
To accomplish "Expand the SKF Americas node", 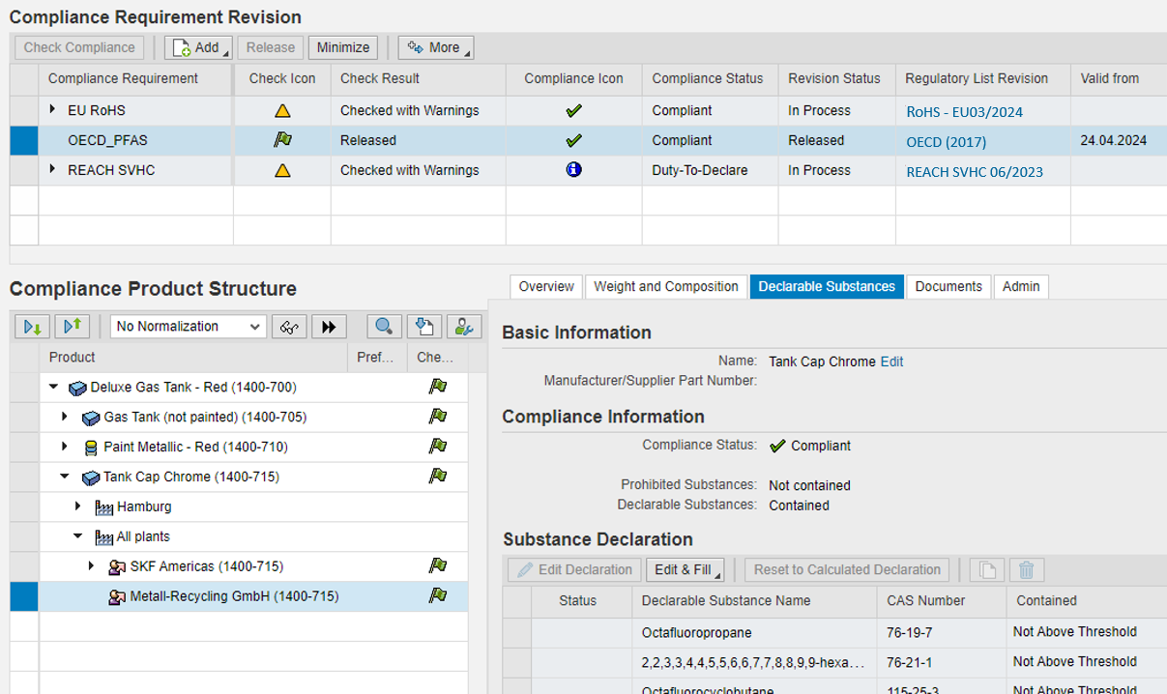I will [x=92, y=566].
